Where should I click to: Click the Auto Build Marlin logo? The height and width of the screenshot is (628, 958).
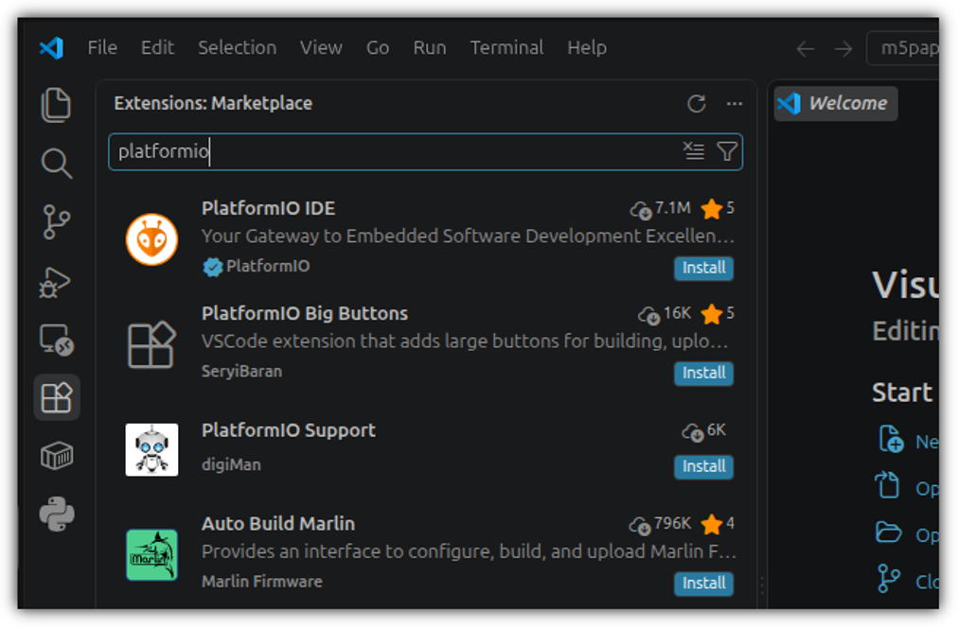pos(151,555)
